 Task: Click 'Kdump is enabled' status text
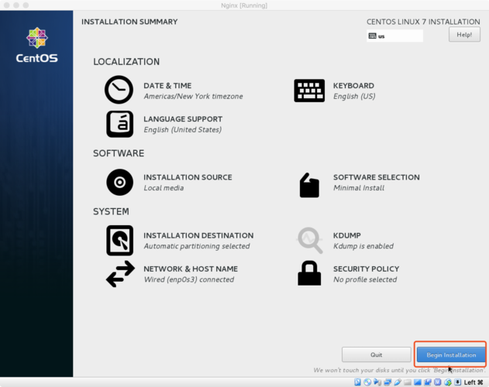click(363, 246)
